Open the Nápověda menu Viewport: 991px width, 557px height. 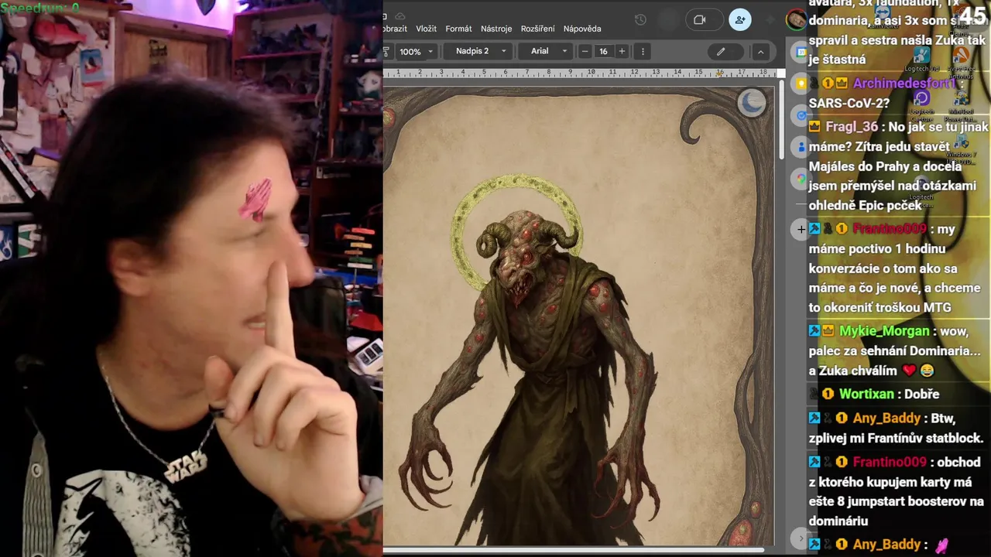click(582, 29)
